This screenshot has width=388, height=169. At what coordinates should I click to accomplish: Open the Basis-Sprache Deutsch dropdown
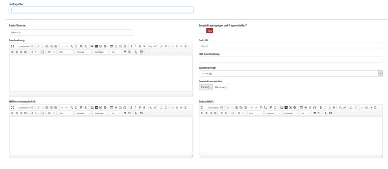[71, 32]
